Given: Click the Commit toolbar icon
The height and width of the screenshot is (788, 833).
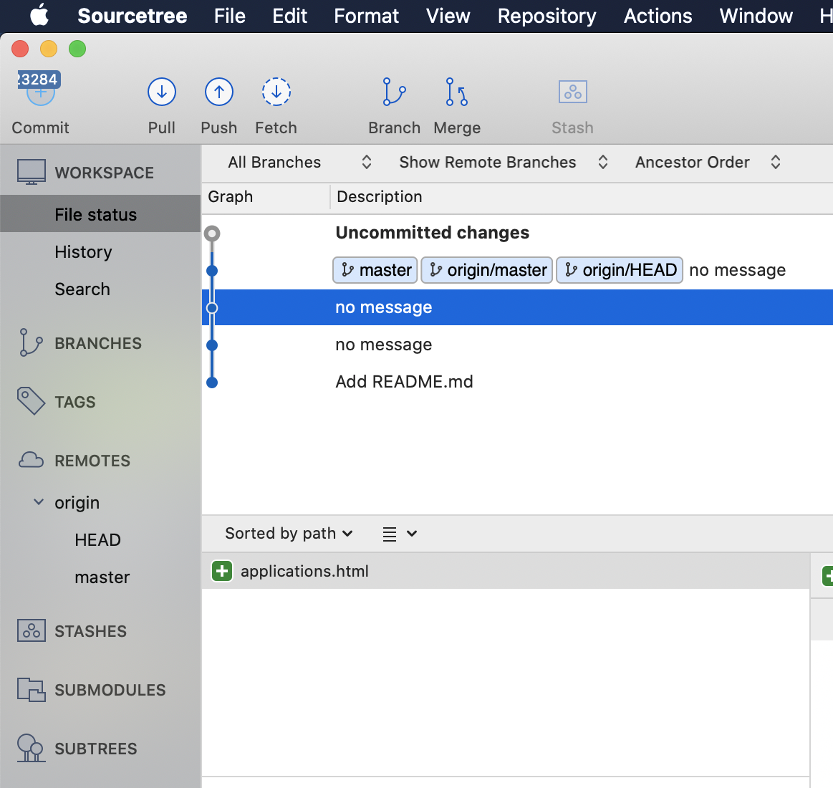Looking at the screenshot, I should (x=40, y=92).
